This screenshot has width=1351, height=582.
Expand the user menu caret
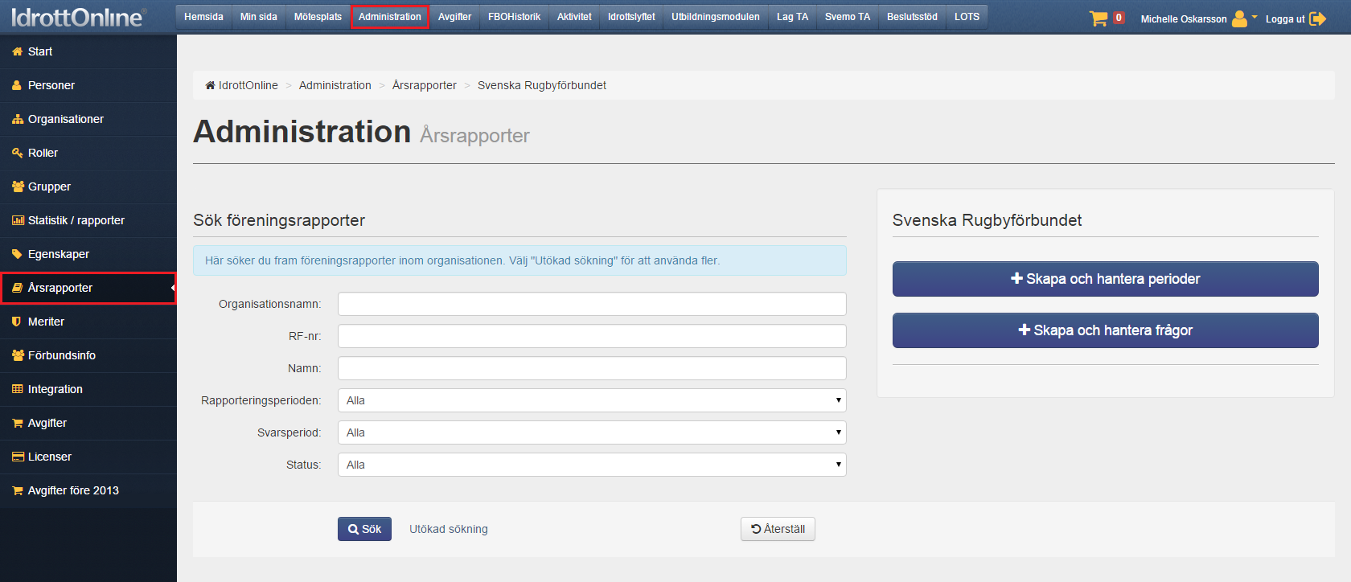(1254, 17)
